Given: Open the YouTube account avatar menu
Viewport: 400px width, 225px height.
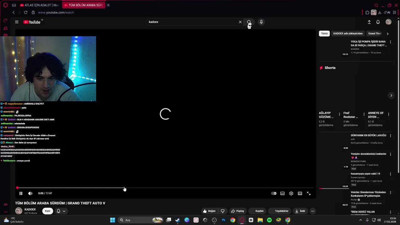Looking at the screenshot, I should click(x=388, y=22).
